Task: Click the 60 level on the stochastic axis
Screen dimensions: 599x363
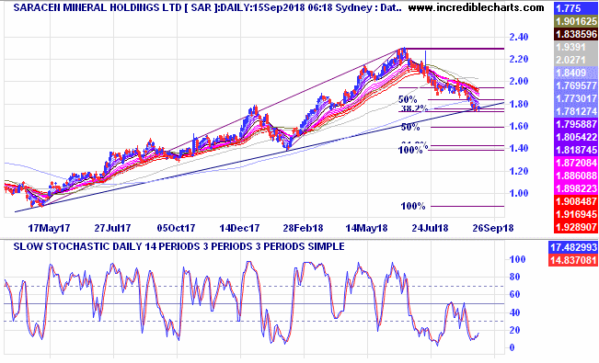Action: pyautogui.click(x=515, y=294)
